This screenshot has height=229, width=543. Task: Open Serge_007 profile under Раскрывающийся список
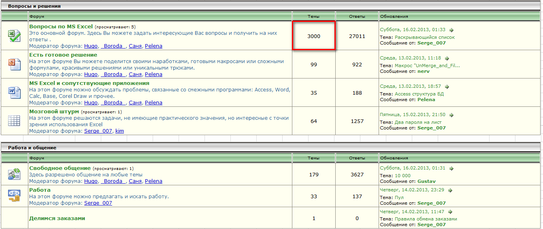[432, 43]
